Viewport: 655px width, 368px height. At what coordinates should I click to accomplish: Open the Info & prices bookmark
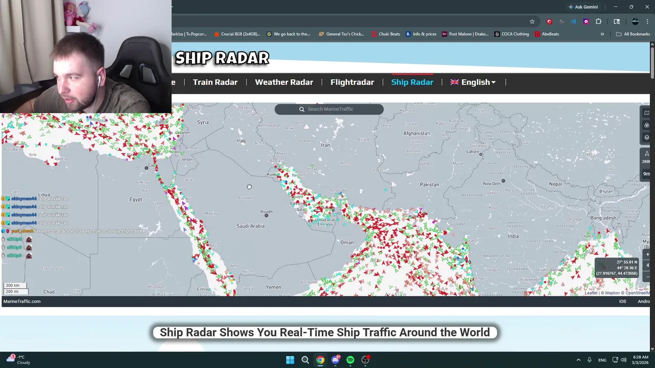(421, 34)
